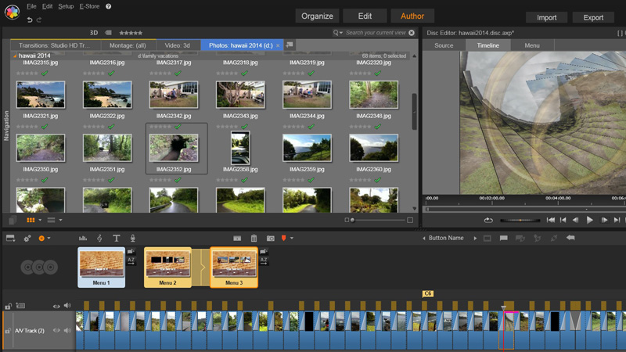Open the red marker dropdown arrow

click(x=291, y=238)
